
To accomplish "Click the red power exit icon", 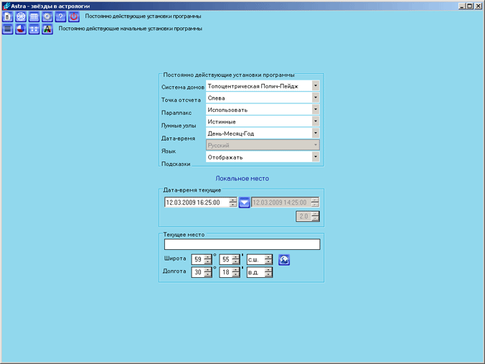I will (74, 17).
